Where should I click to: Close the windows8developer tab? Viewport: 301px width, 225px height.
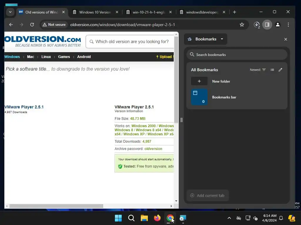click(x=224, y=12)
